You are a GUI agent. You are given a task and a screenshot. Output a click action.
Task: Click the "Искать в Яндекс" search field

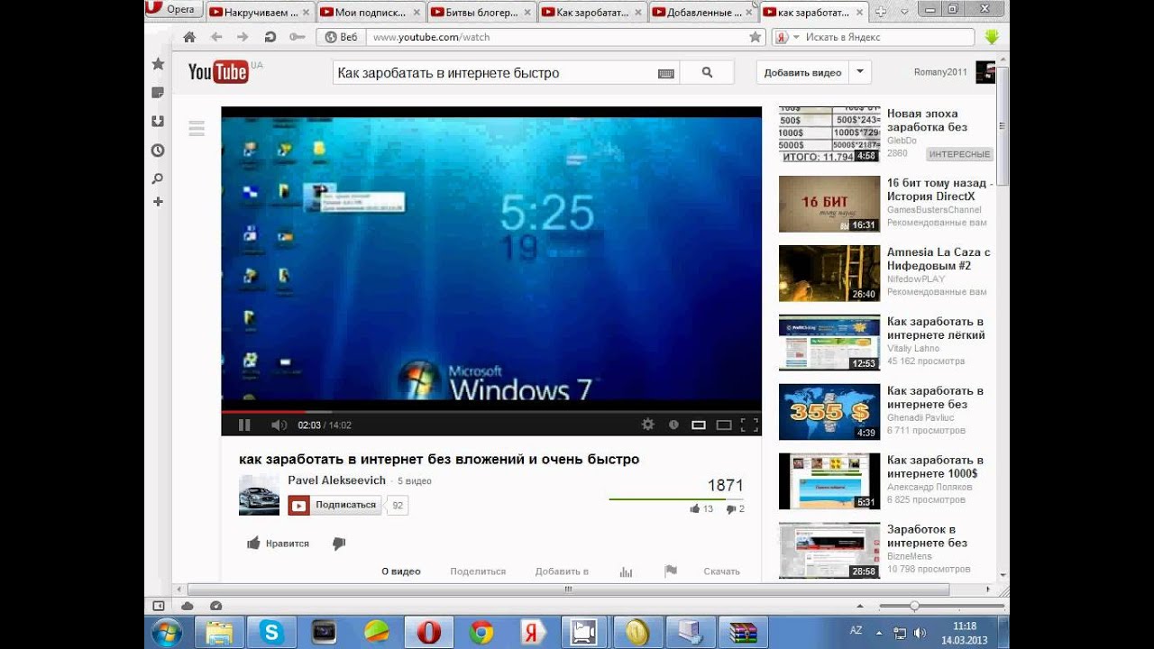[x=888, y=37]
